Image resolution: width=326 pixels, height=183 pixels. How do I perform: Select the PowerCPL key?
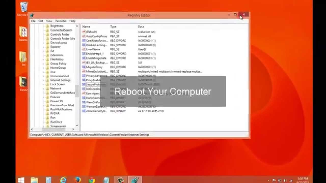(57, 101)
